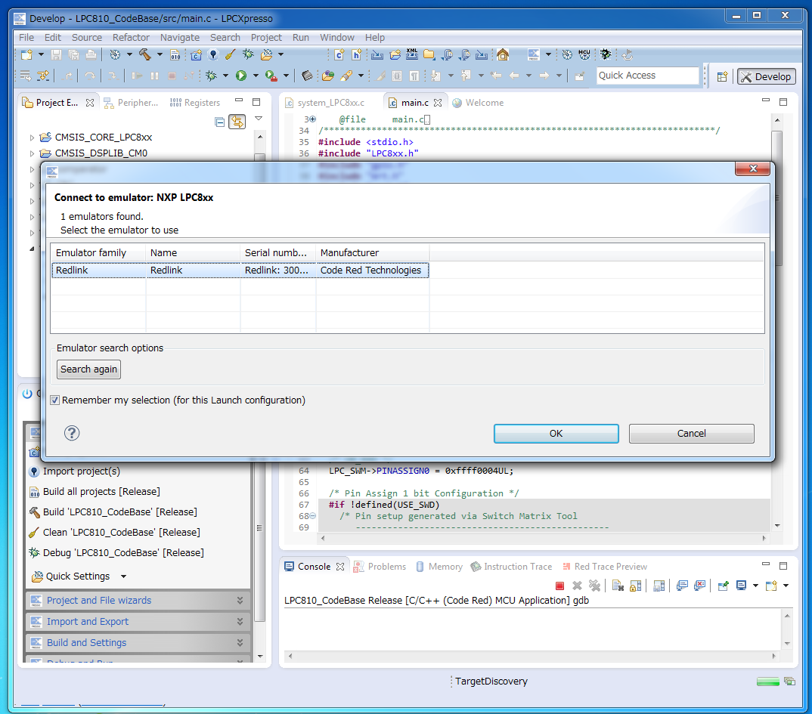Click the green Run play icon
Viewport: 812px width, 714px height.
[241, 76]
